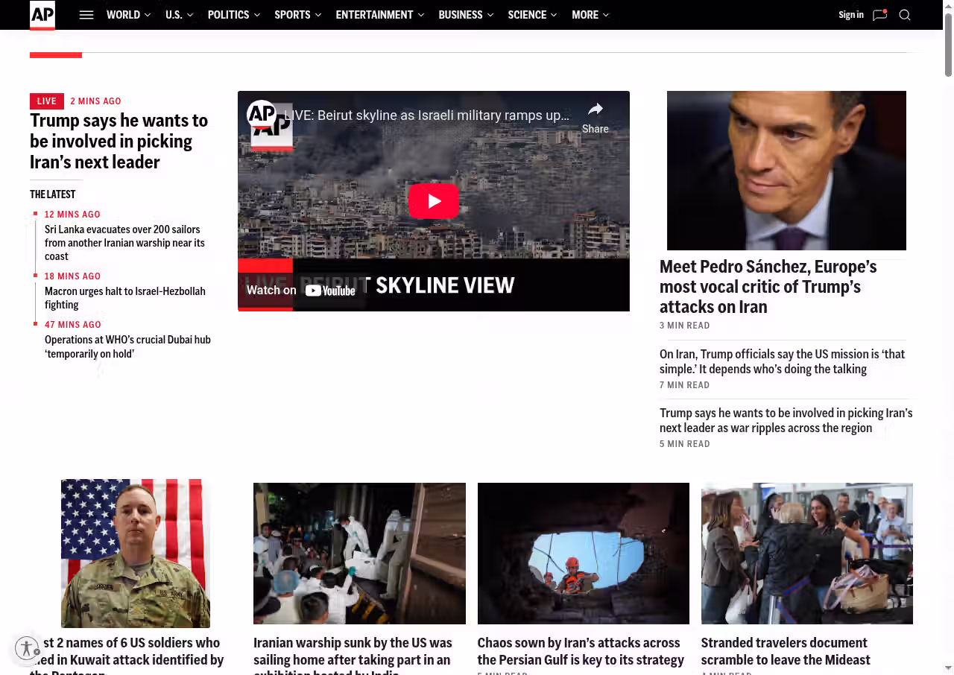
Task: Click the AP channel avatar on video
Action: 262,114
